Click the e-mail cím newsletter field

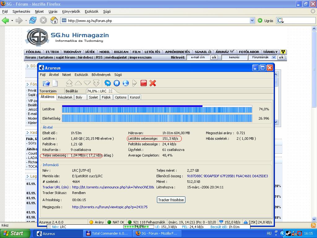[198, 57]
